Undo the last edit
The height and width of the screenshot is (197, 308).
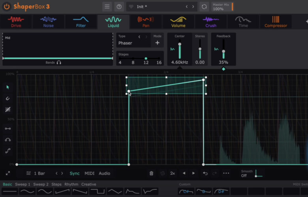(205, 173)
